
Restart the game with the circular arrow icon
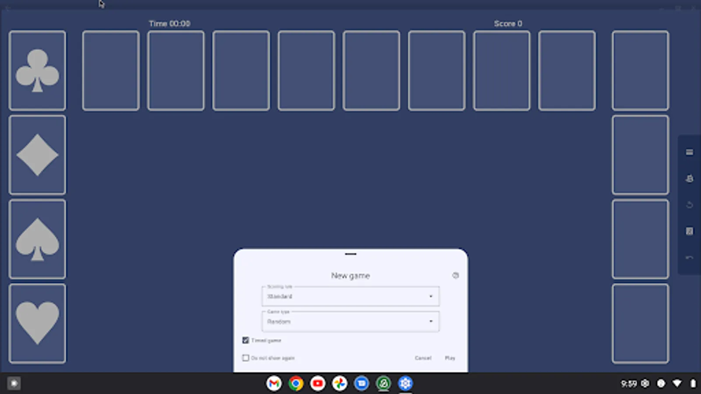coord(689,204)
